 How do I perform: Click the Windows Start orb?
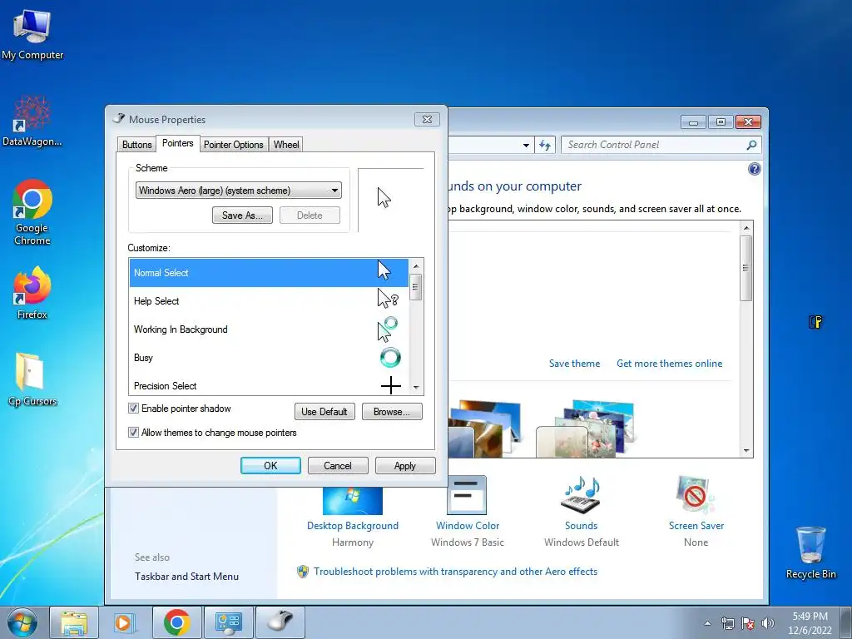tap(22, 622)
